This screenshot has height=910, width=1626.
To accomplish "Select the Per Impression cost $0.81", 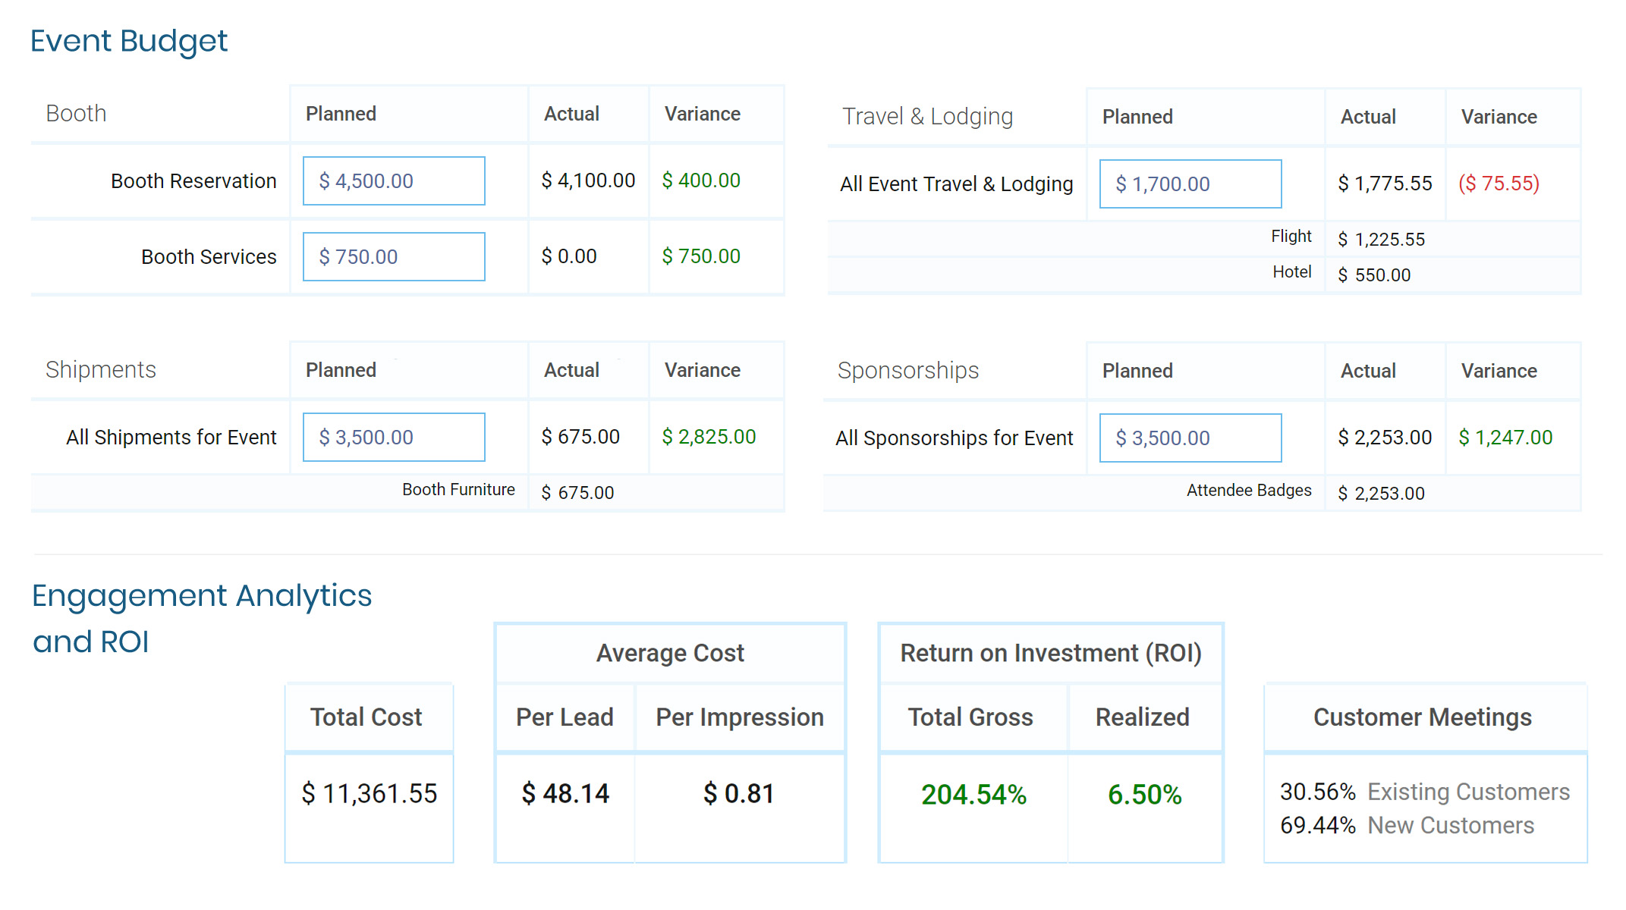I will click(x=739, y=794).
